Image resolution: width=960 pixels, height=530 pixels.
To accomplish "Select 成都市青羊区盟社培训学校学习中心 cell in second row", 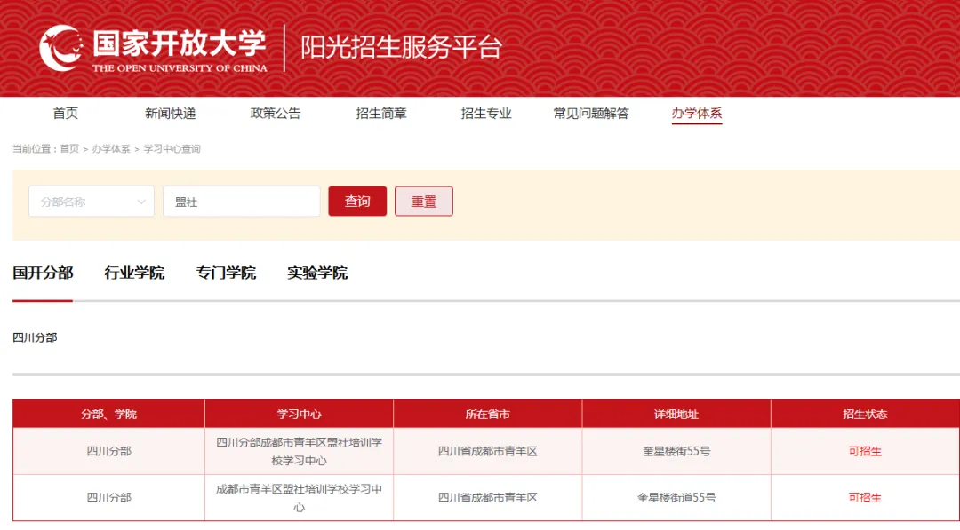I will click(299, 498).
